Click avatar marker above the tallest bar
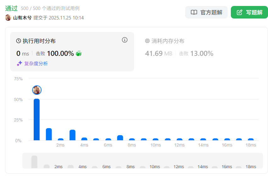Image resolution: width=268 pixels, height=177 pixels. tap(37, 90)
